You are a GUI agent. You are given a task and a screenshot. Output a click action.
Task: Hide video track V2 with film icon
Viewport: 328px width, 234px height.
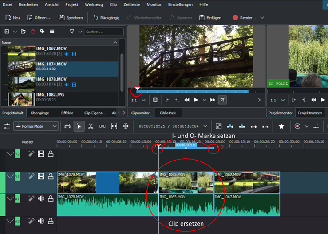pyautogui.click(x=41, y=154)
